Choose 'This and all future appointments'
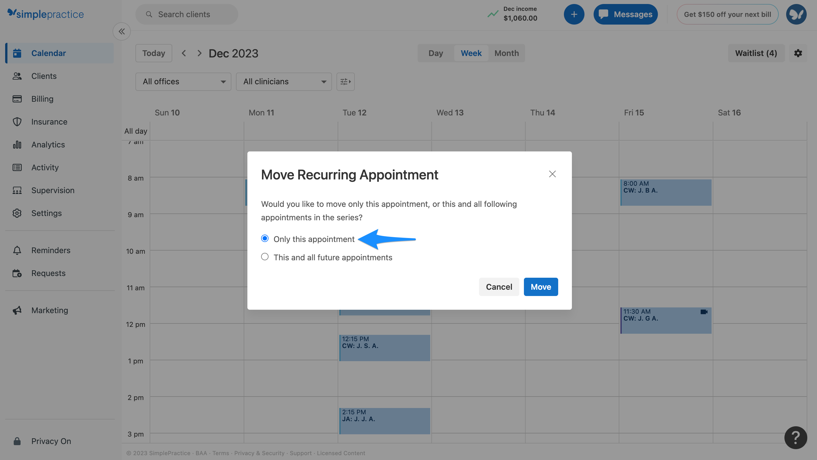The image size is (817, 460). 265,257
